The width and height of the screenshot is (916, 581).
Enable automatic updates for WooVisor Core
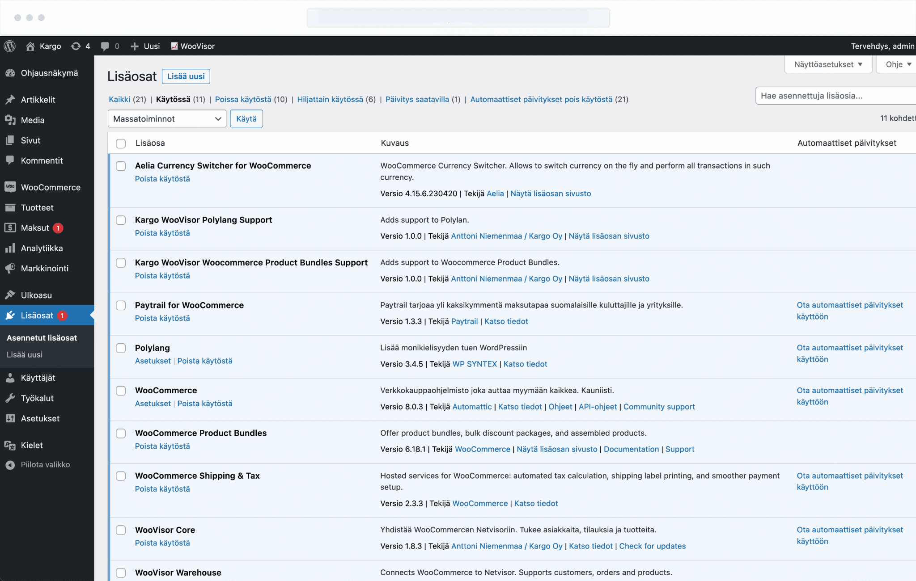[850, 535]
